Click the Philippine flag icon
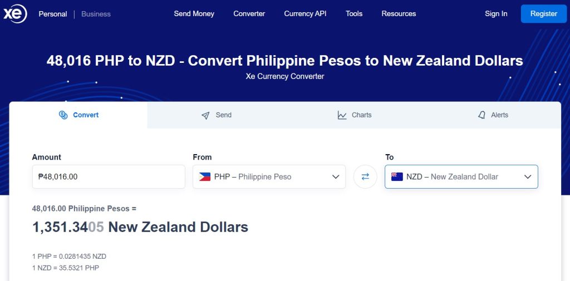Image resolution: width=570 pixels, height=281 pixels. coord(205,177)
